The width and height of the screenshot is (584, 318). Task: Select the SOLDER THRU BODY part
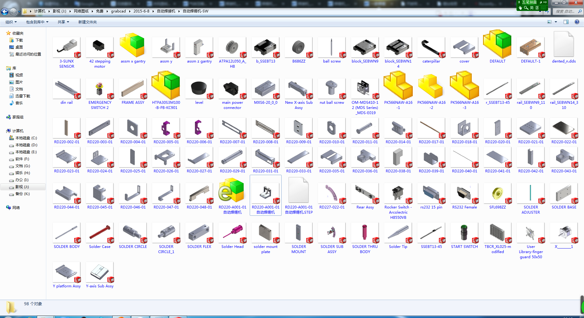(x=365, y=238)
